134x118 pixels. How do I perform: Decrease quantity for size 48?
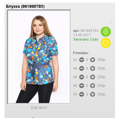82,86
